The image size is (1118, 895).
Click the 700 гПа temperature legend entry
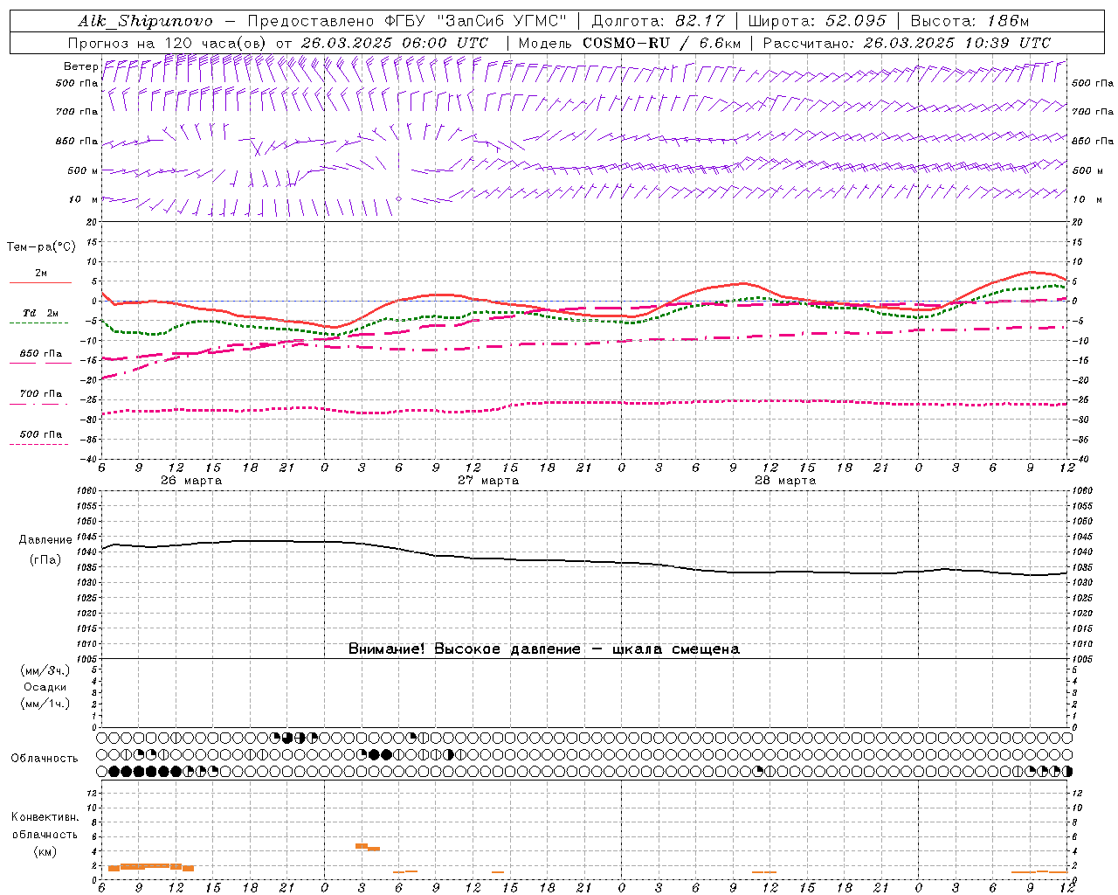coord(40,393)
